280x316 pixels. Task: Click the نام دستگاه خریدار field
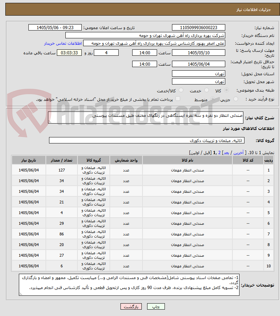tap(145, 36)
